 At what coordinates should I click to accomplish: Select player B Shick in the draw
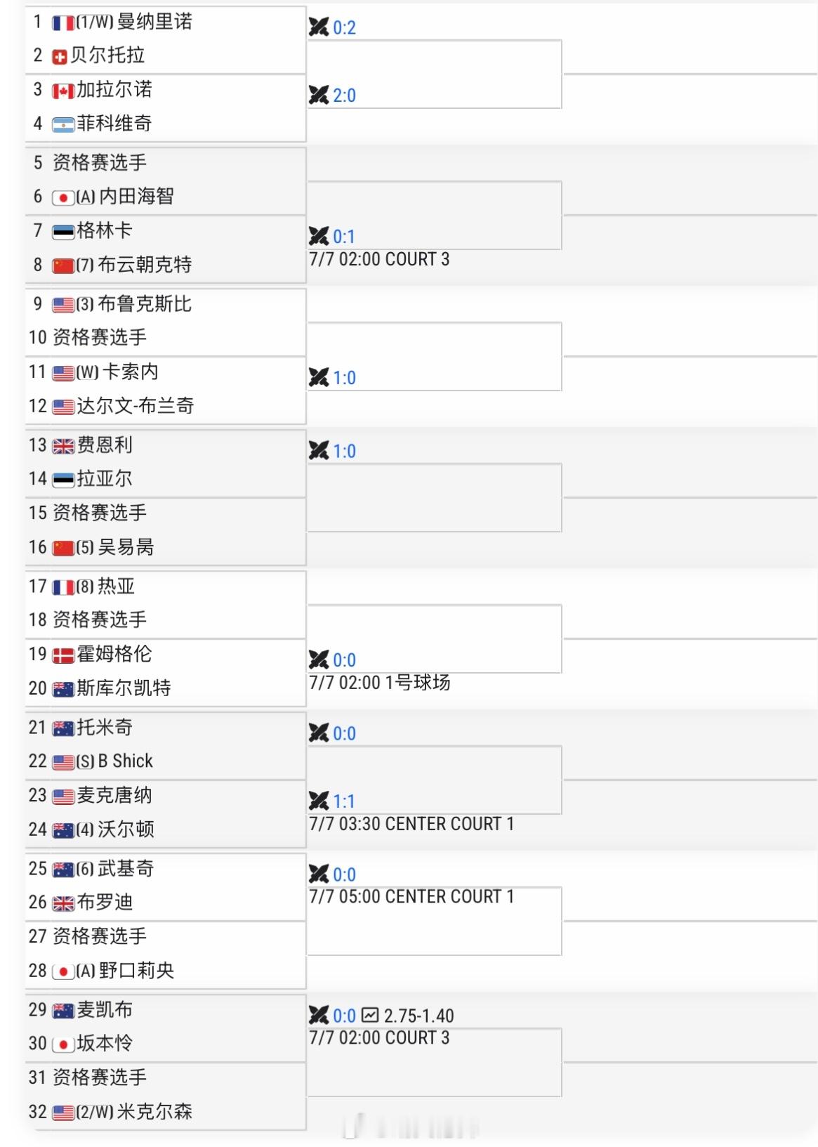[x=125, y=761]
